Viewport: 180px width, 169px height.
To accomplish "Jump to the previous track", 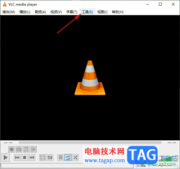I will (x=17, y=157).
